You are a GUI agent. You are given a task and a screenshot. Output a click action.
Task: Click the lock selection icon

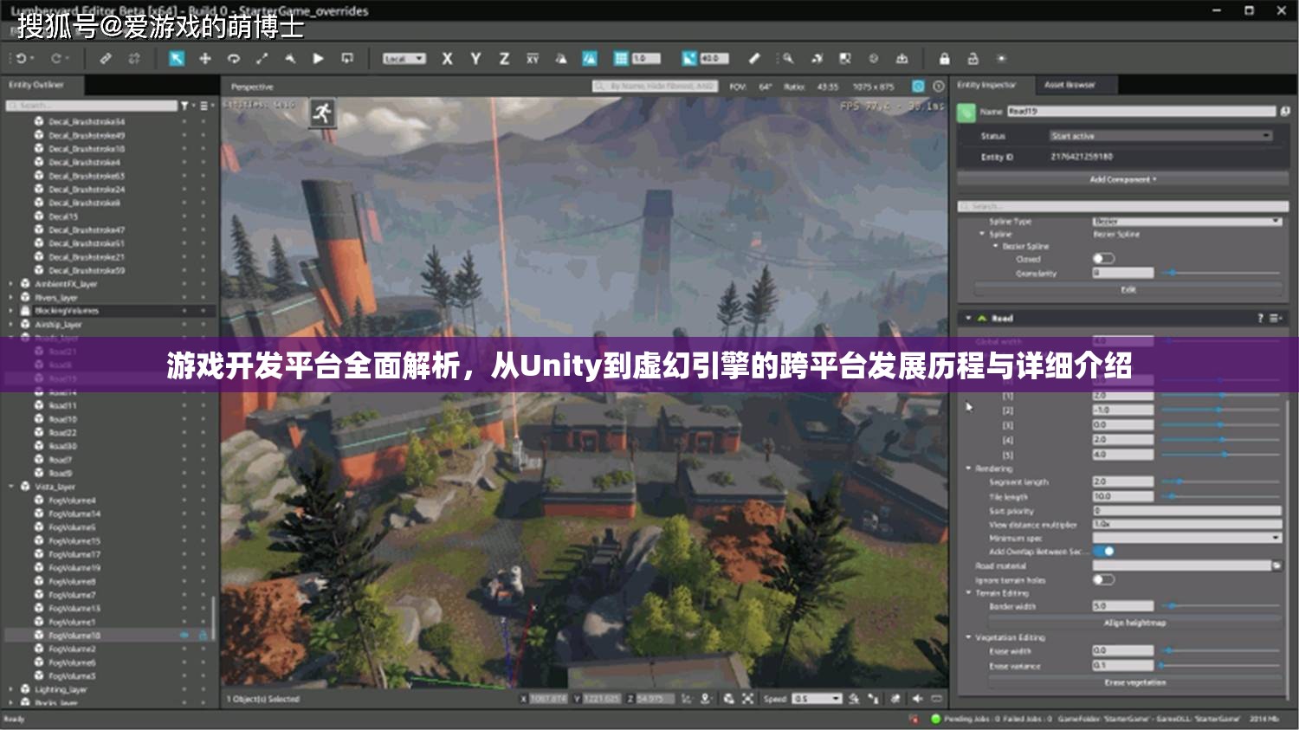point(945,59)
